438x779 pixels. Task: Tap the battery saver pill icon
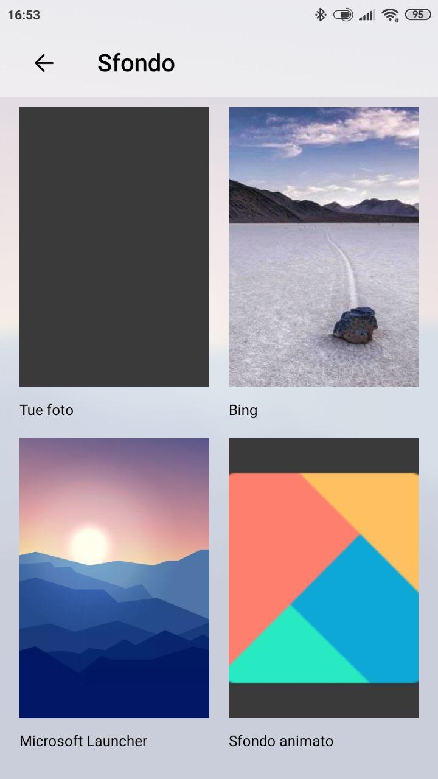343,15
